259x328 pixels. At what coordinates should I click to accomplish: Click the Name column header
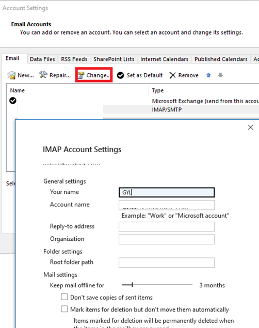coord(18,90)
